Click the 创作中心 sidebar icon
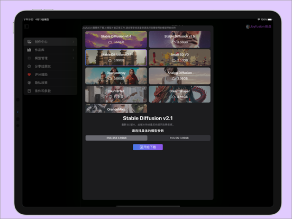Screen dimensions: 292x219 point(29,42)
